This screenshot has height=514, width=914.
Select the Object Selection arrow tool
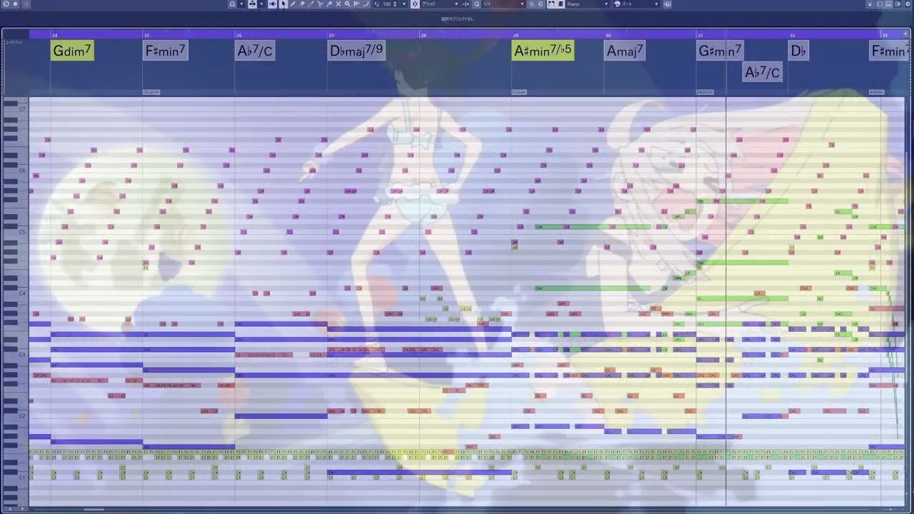point(283,4)
